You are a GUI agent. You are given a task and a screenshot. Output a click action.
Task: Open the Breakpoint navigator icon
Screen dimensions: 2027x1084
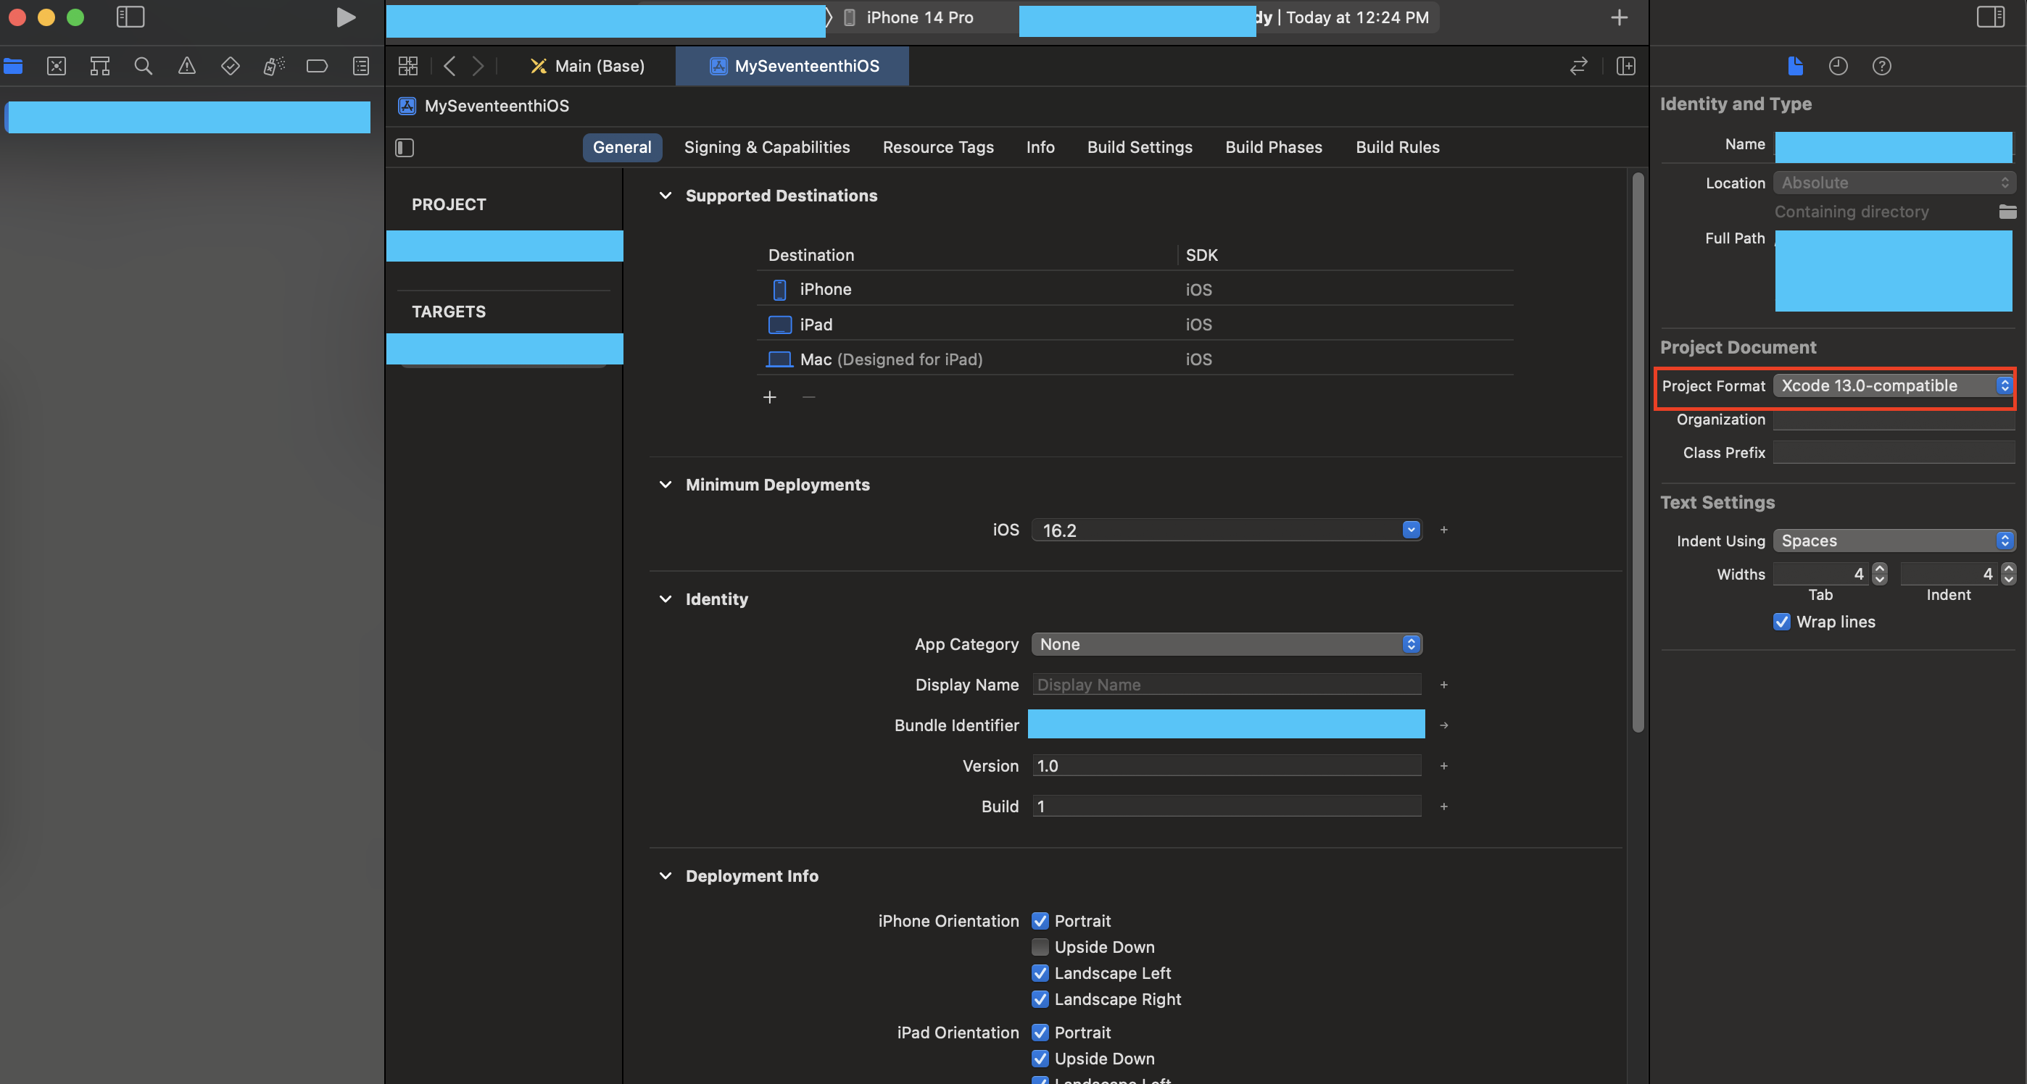click(x=316, y=66)
